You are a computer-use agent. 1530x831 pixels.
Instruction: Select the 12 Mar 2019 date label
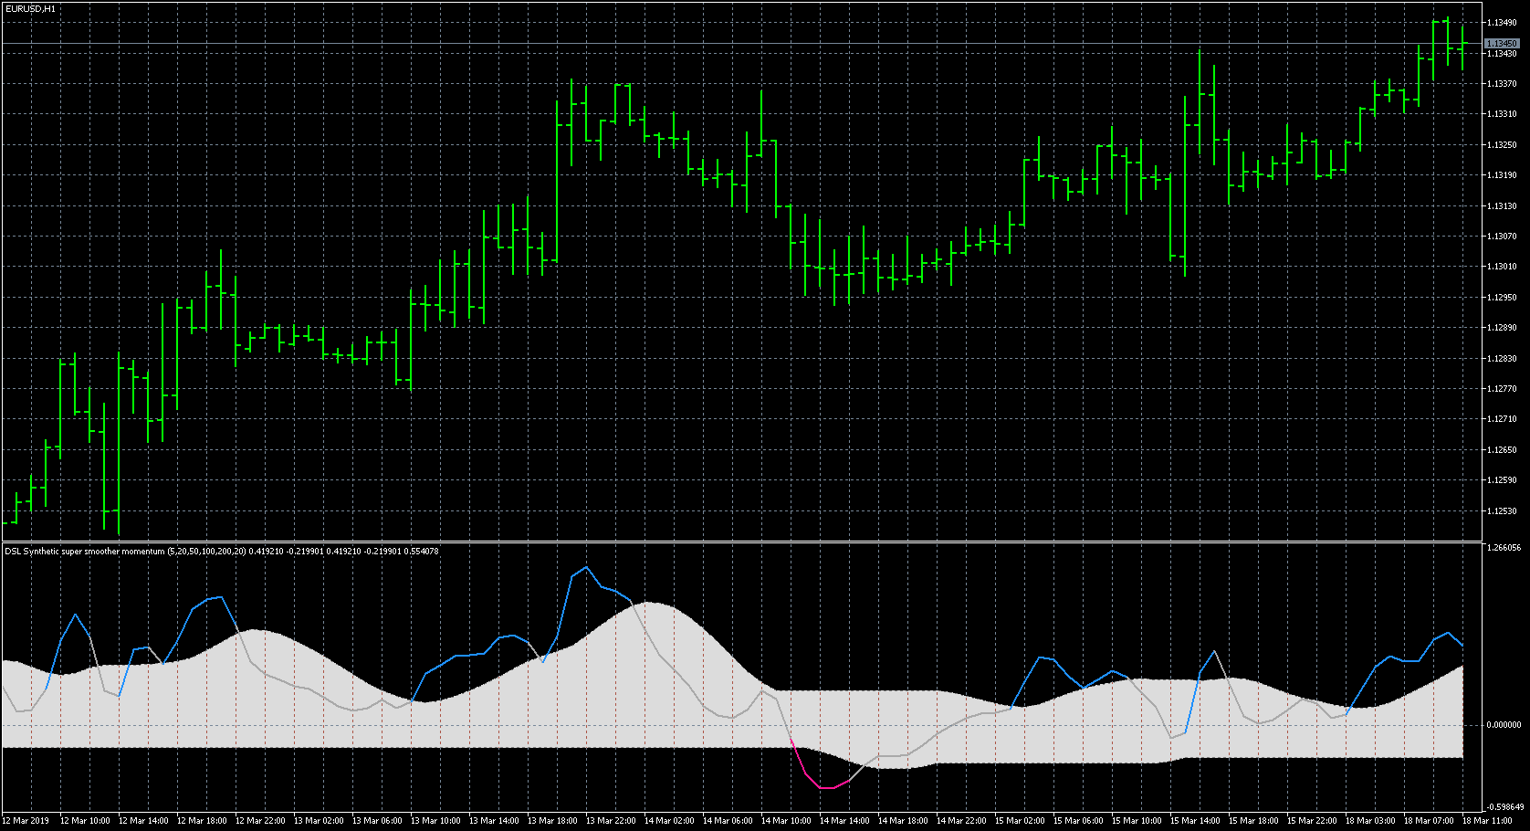[26, 821]
